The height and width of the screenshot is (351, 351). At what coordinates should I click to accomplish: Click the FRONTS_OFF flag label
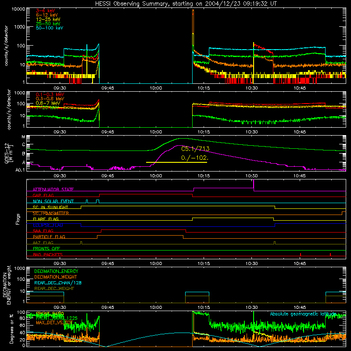click(47, 249)
